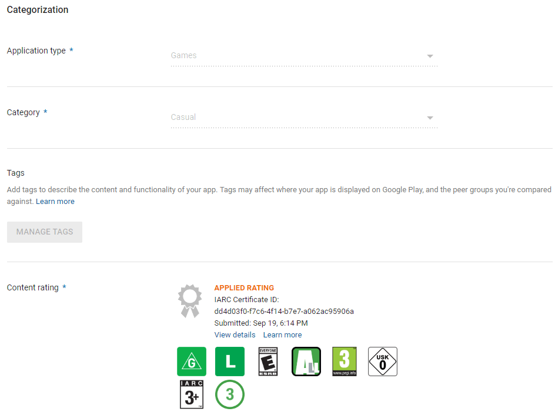555x415 pixels.
Task: Open the Category dropdown arrow
Action: point(430,118)
